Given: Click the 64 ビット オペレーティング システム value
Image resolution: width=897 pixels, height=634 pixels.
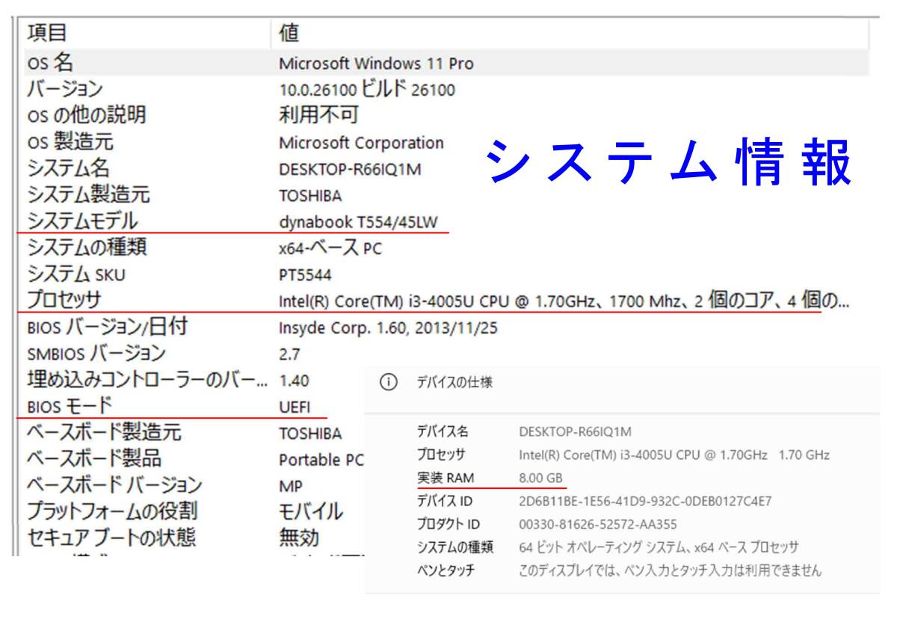Looking at the screenshot, I should point(659,547).
